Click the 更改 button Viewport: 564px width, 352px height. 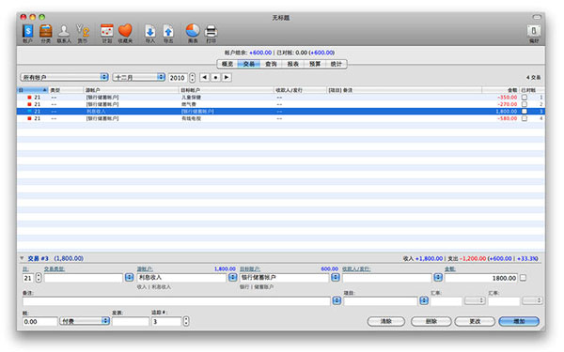coord(475,321)
